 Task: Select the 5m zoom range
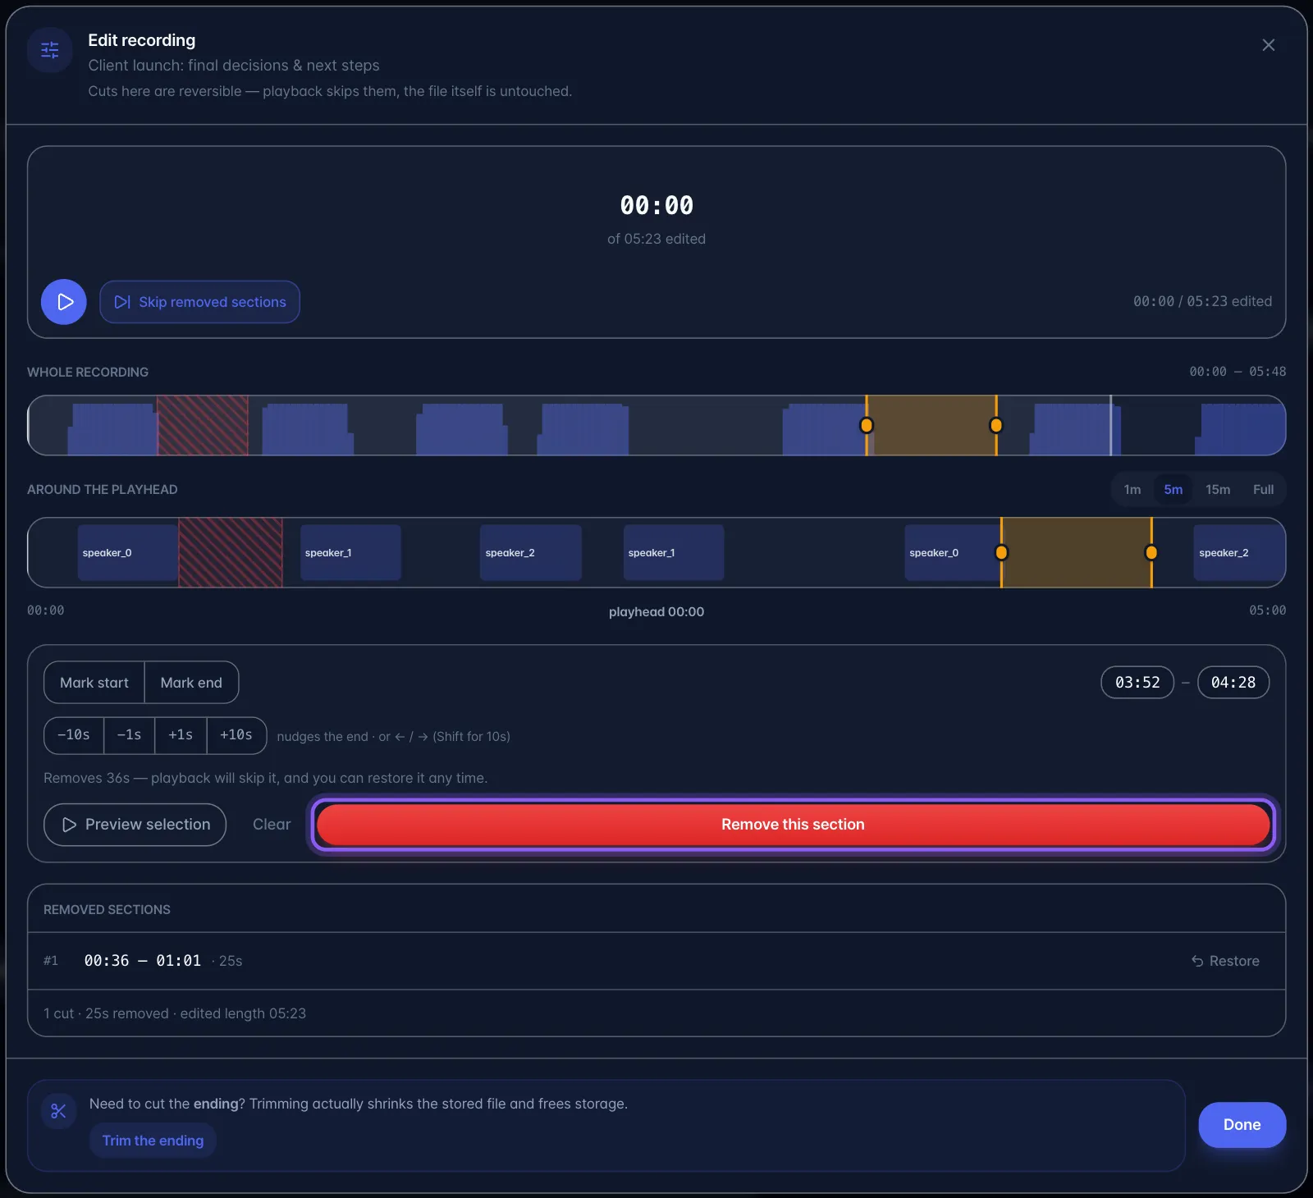pos(1173,490)
